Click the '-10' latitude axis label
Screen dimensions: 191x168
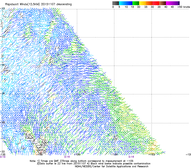coord(2,9)
